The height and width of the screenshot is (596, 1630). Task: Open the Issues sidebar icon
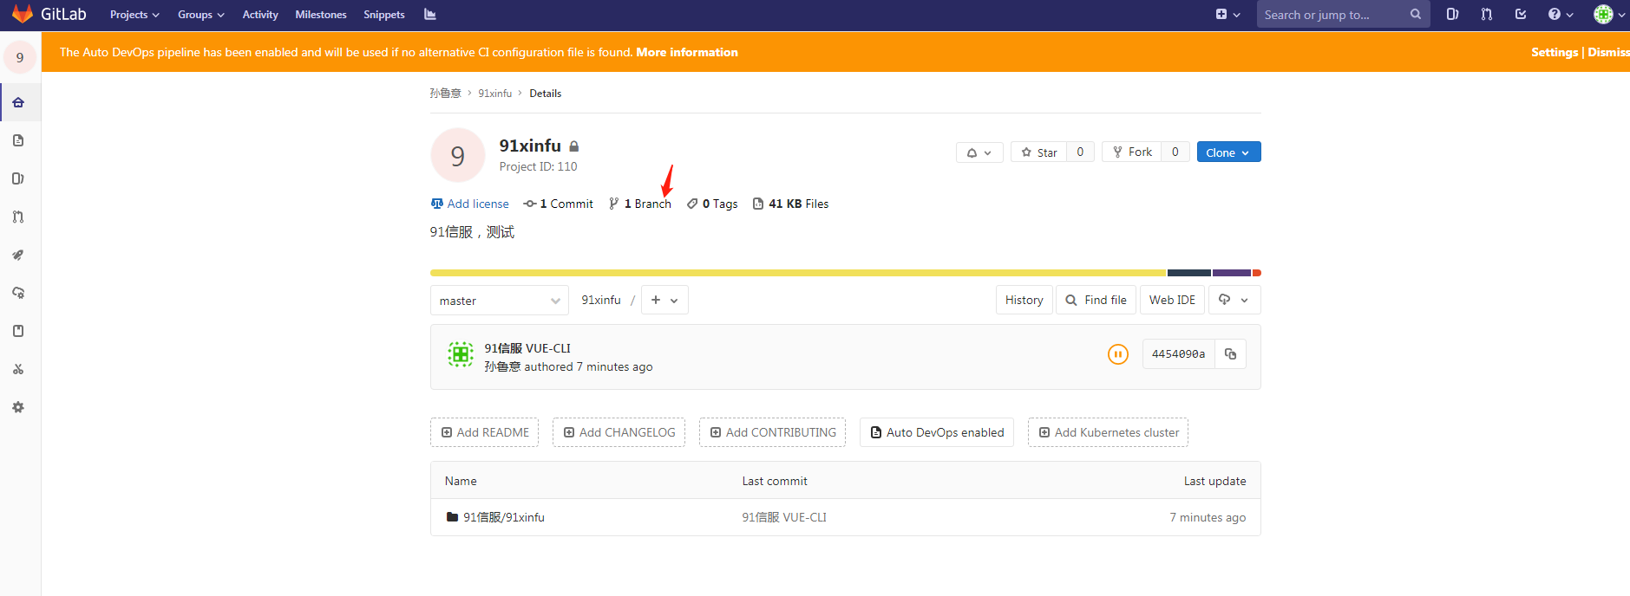[x=18, y=178]
